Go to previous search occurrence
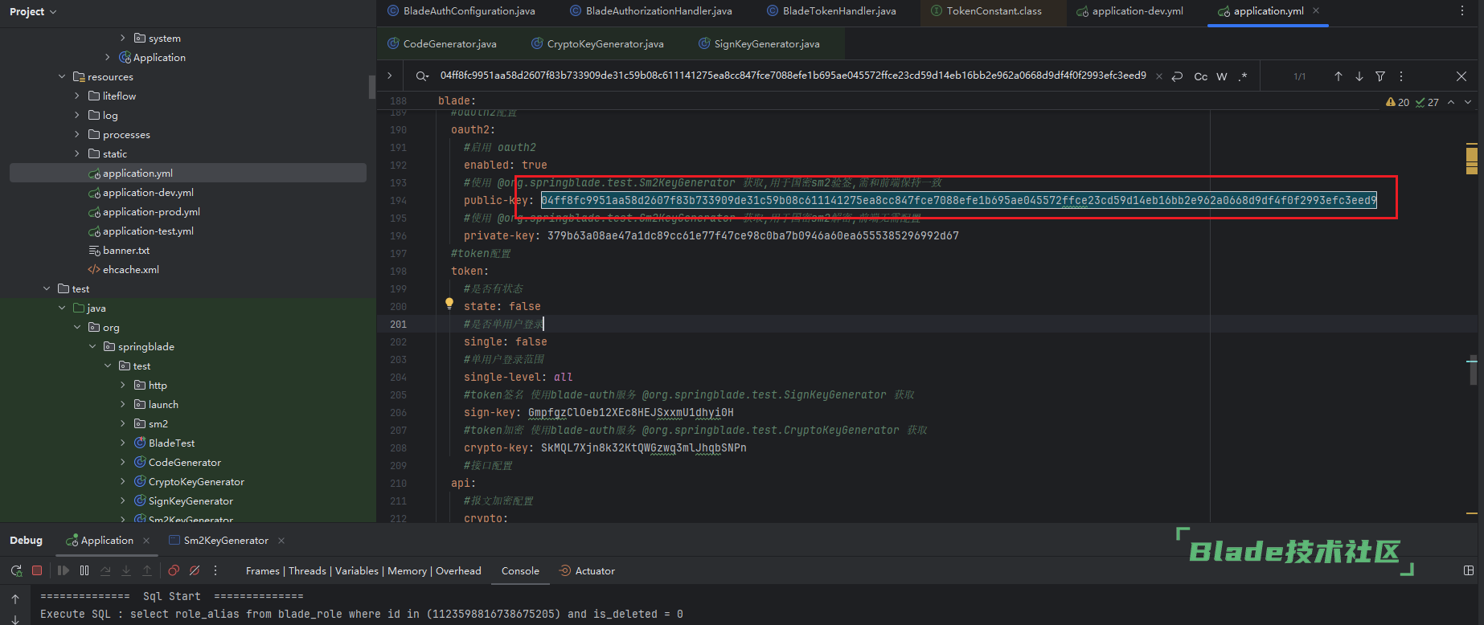The width and height of the screenshot is (1484, 625). [1338, 76]
